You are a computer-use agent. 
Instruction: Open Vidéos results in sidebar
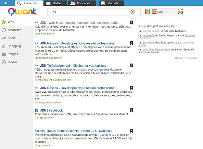17,62
